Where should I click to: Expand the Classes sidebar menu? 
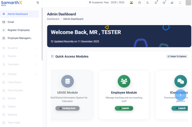(20, 74)
